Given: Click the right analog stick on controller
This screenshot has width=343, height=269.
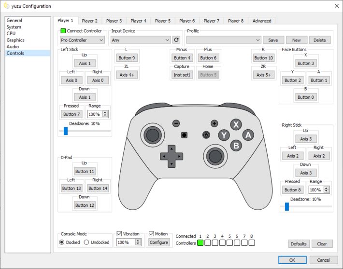Looking at the screenshot, I should click(215, 156).
